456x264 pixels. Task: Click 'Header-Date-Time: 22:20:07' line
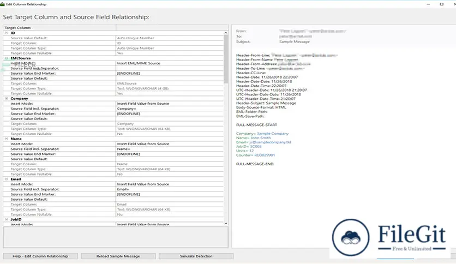pyautogui.click(x=261, y=86)
